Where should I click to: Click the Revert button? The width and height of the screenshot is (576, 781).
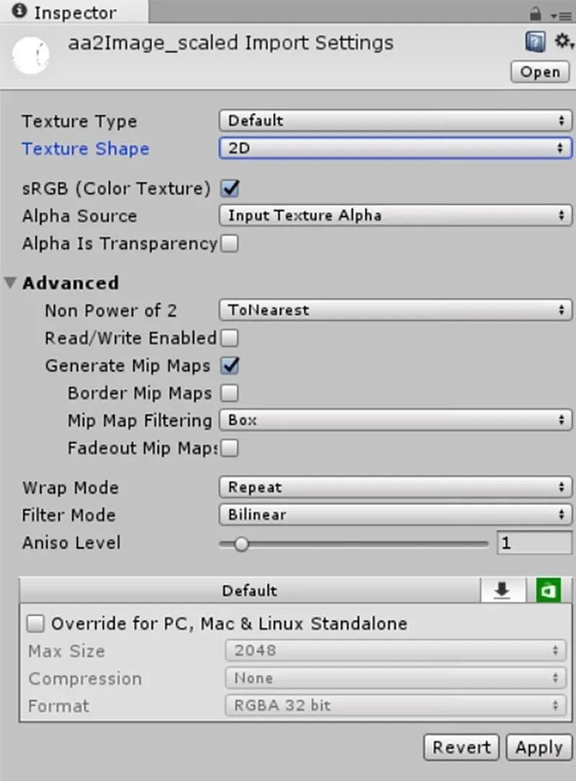pyautogui.click(x=461, y=746)
